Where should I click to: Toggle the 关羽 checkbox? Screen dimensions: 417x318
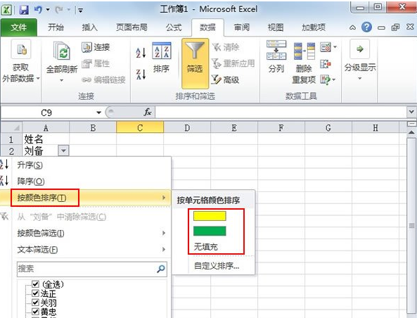tap(35, 303)
